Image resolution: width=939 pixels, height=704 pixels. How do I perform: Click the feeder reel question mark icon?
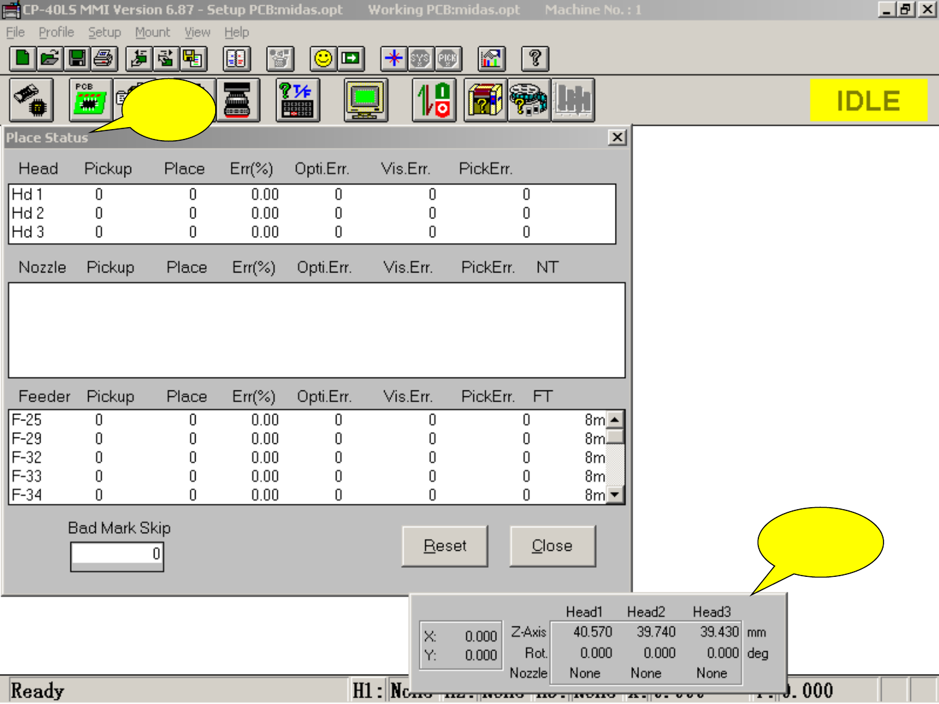point(529,100)
